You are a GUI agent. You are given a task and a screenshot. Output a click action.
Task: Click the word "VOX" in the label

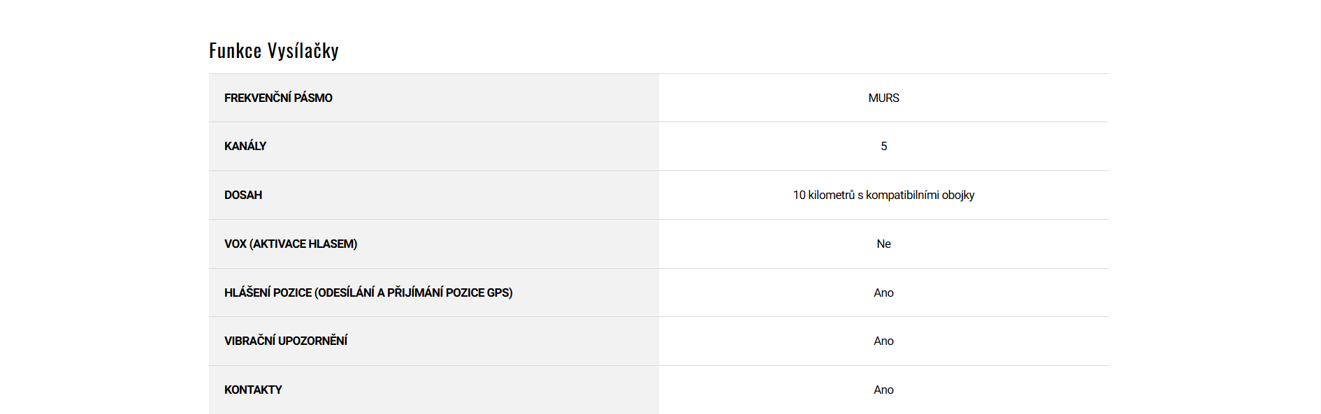point(235,244)
